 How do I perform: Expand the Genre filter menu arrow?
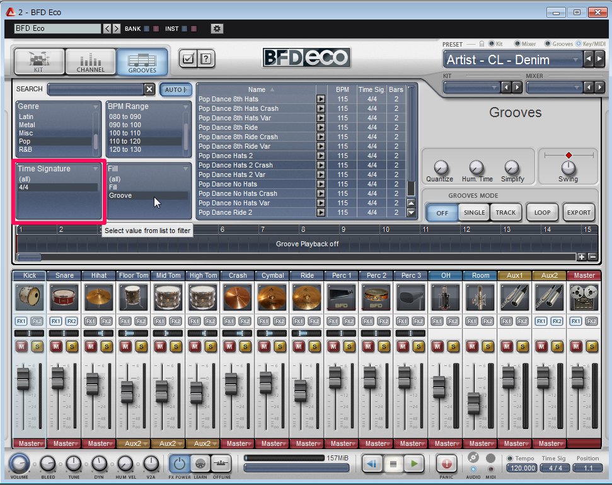(x=96, y=106)
